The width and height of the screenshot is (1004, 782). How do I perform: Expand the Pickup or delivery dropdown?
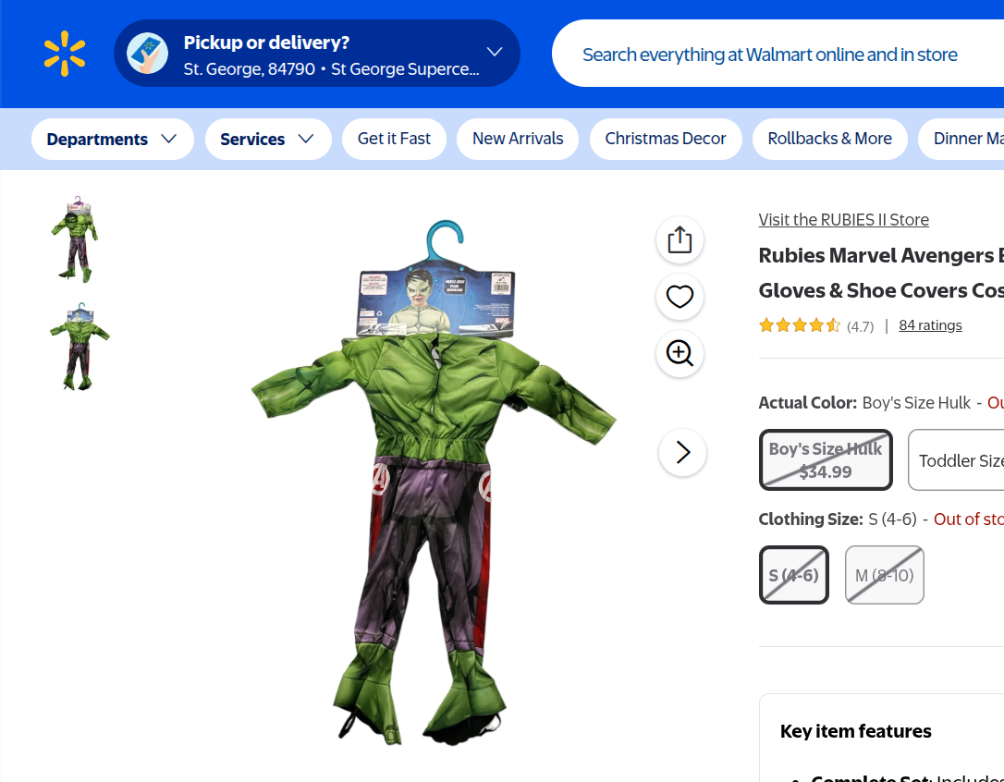(495, 53)
